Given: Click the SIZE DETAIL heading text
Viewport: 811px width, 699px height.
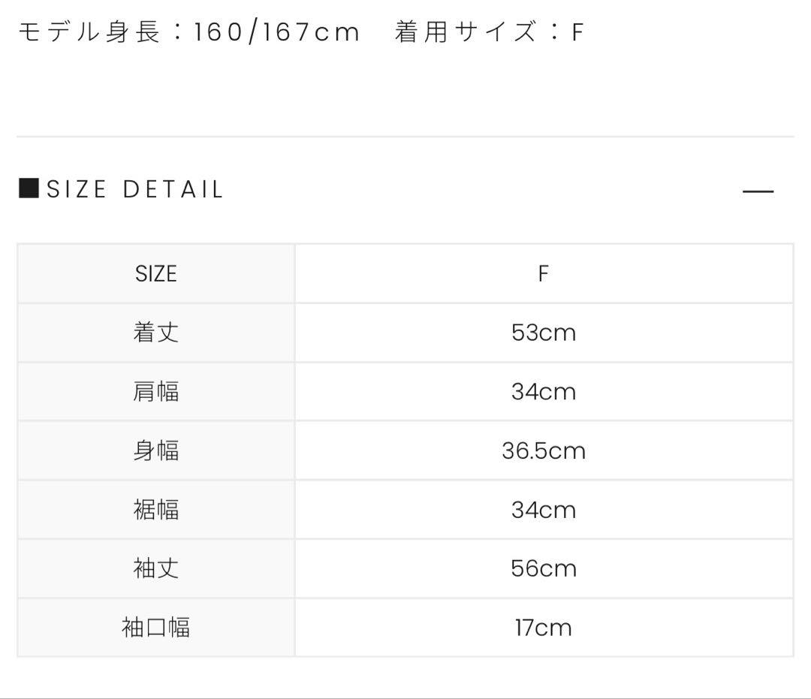Looking at the screenshot, I should (x=135, y=189).
